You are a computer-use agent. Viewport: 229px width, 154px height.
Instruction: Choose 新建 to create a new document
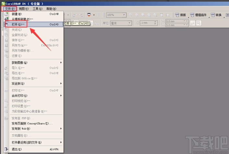(x=34, y=14)
